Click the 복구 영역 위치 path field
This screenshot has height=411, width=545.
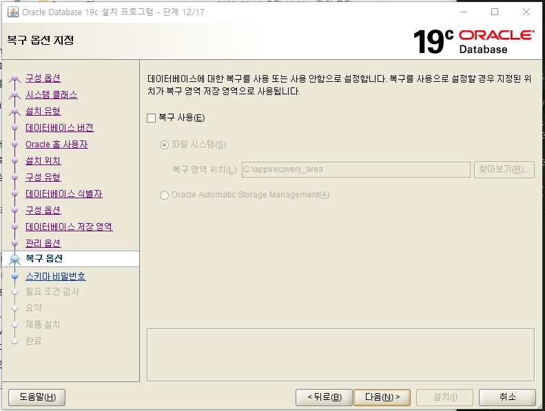coord(356,169)
